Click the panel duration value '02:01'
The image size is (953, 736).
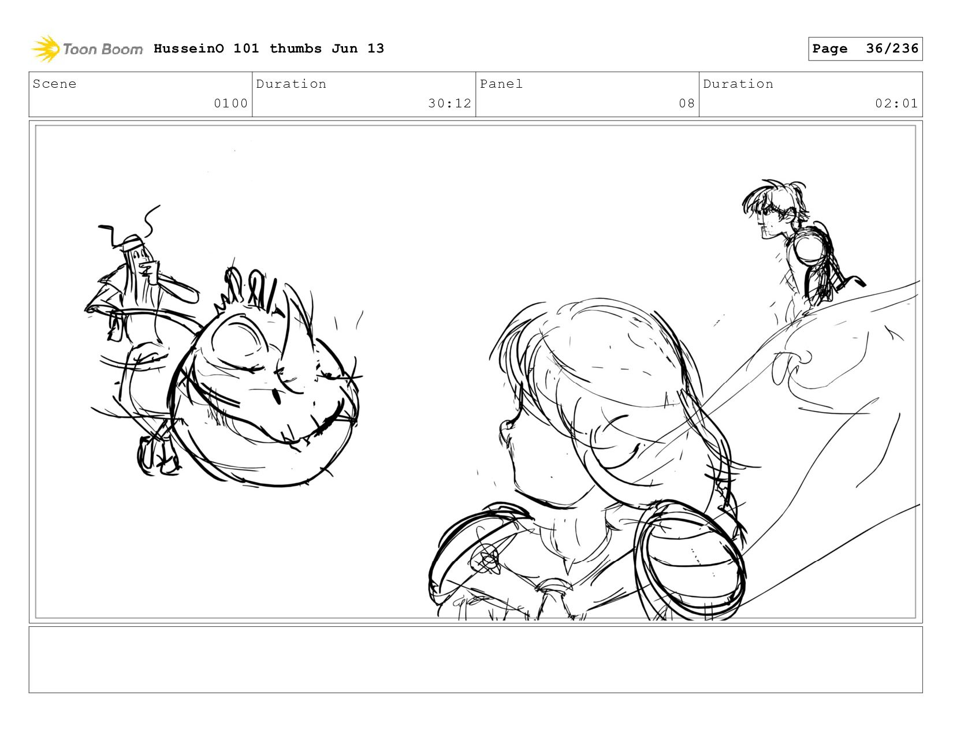[896, 103]
